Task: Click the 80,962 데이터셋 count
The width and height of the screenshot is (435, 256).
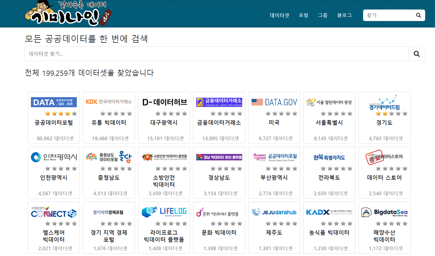Action: 55,138
